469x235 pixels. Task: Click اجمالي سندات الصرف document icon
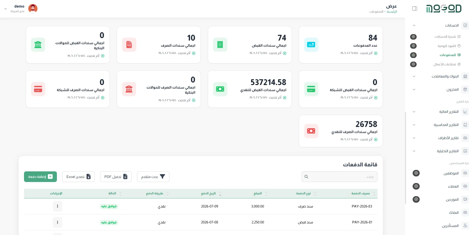[x=129, y=45]
